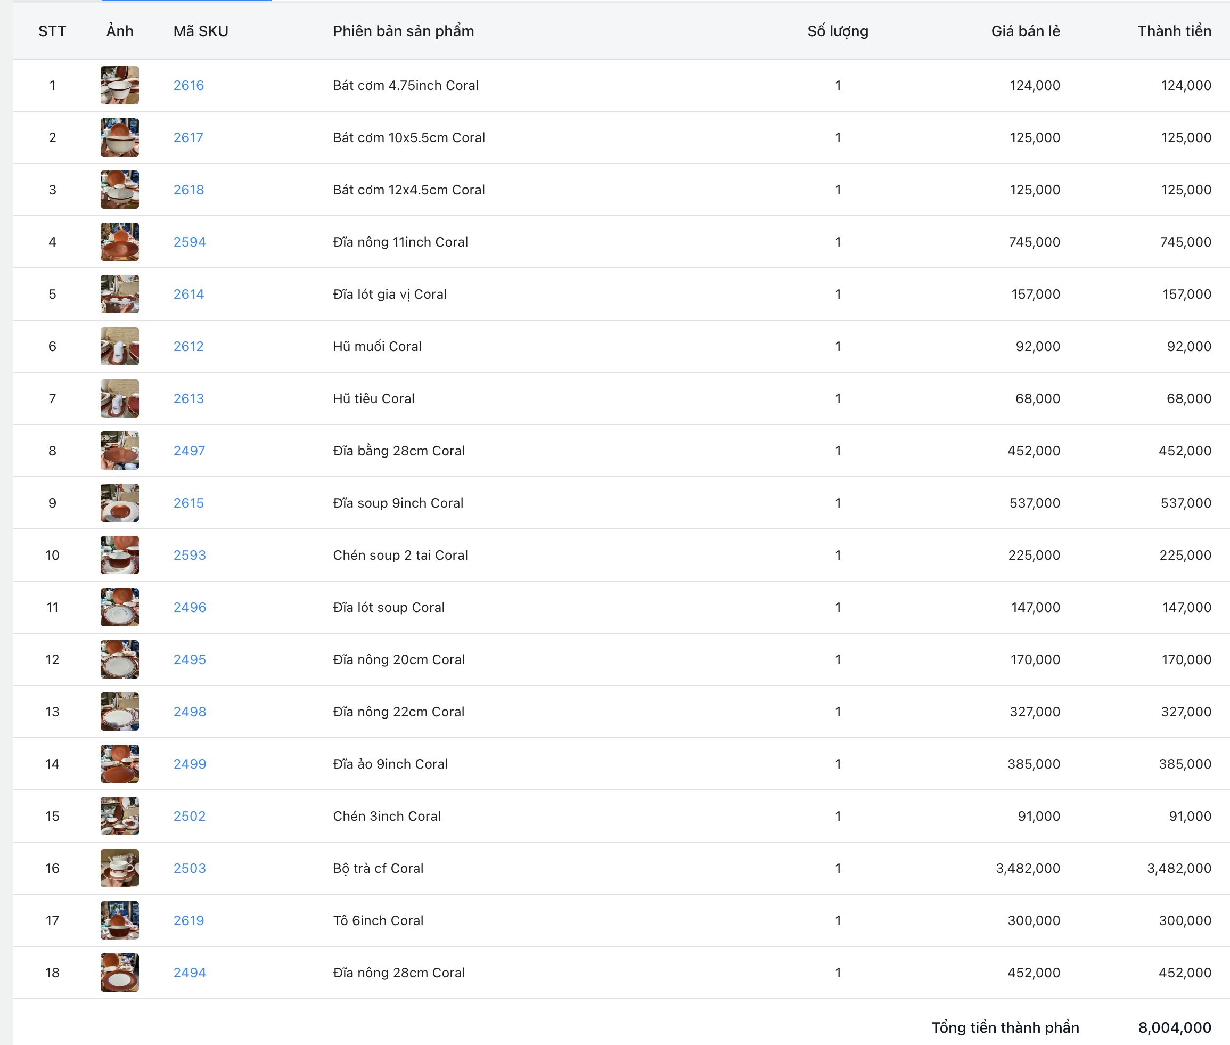The height and width of the screenshot is (1045, 1230).
Task: Click Hũ muối Coral thumbnail image
Action: (x=120, y=346)
